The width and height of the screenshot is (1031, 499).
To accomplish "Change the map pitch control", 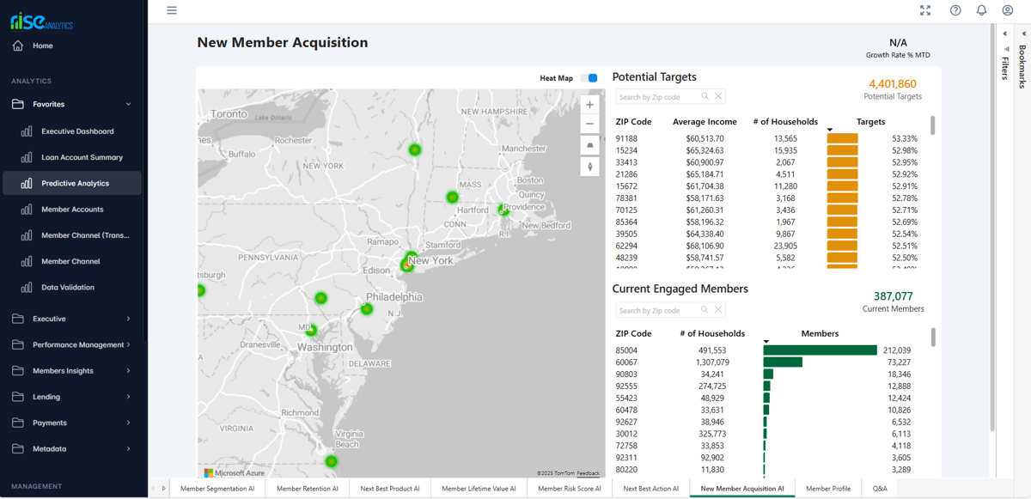I will click(589, 146).
